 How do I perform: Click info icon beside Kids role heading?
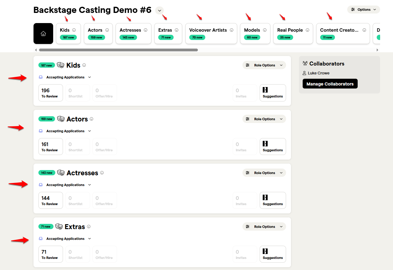(x=84, y=65)
